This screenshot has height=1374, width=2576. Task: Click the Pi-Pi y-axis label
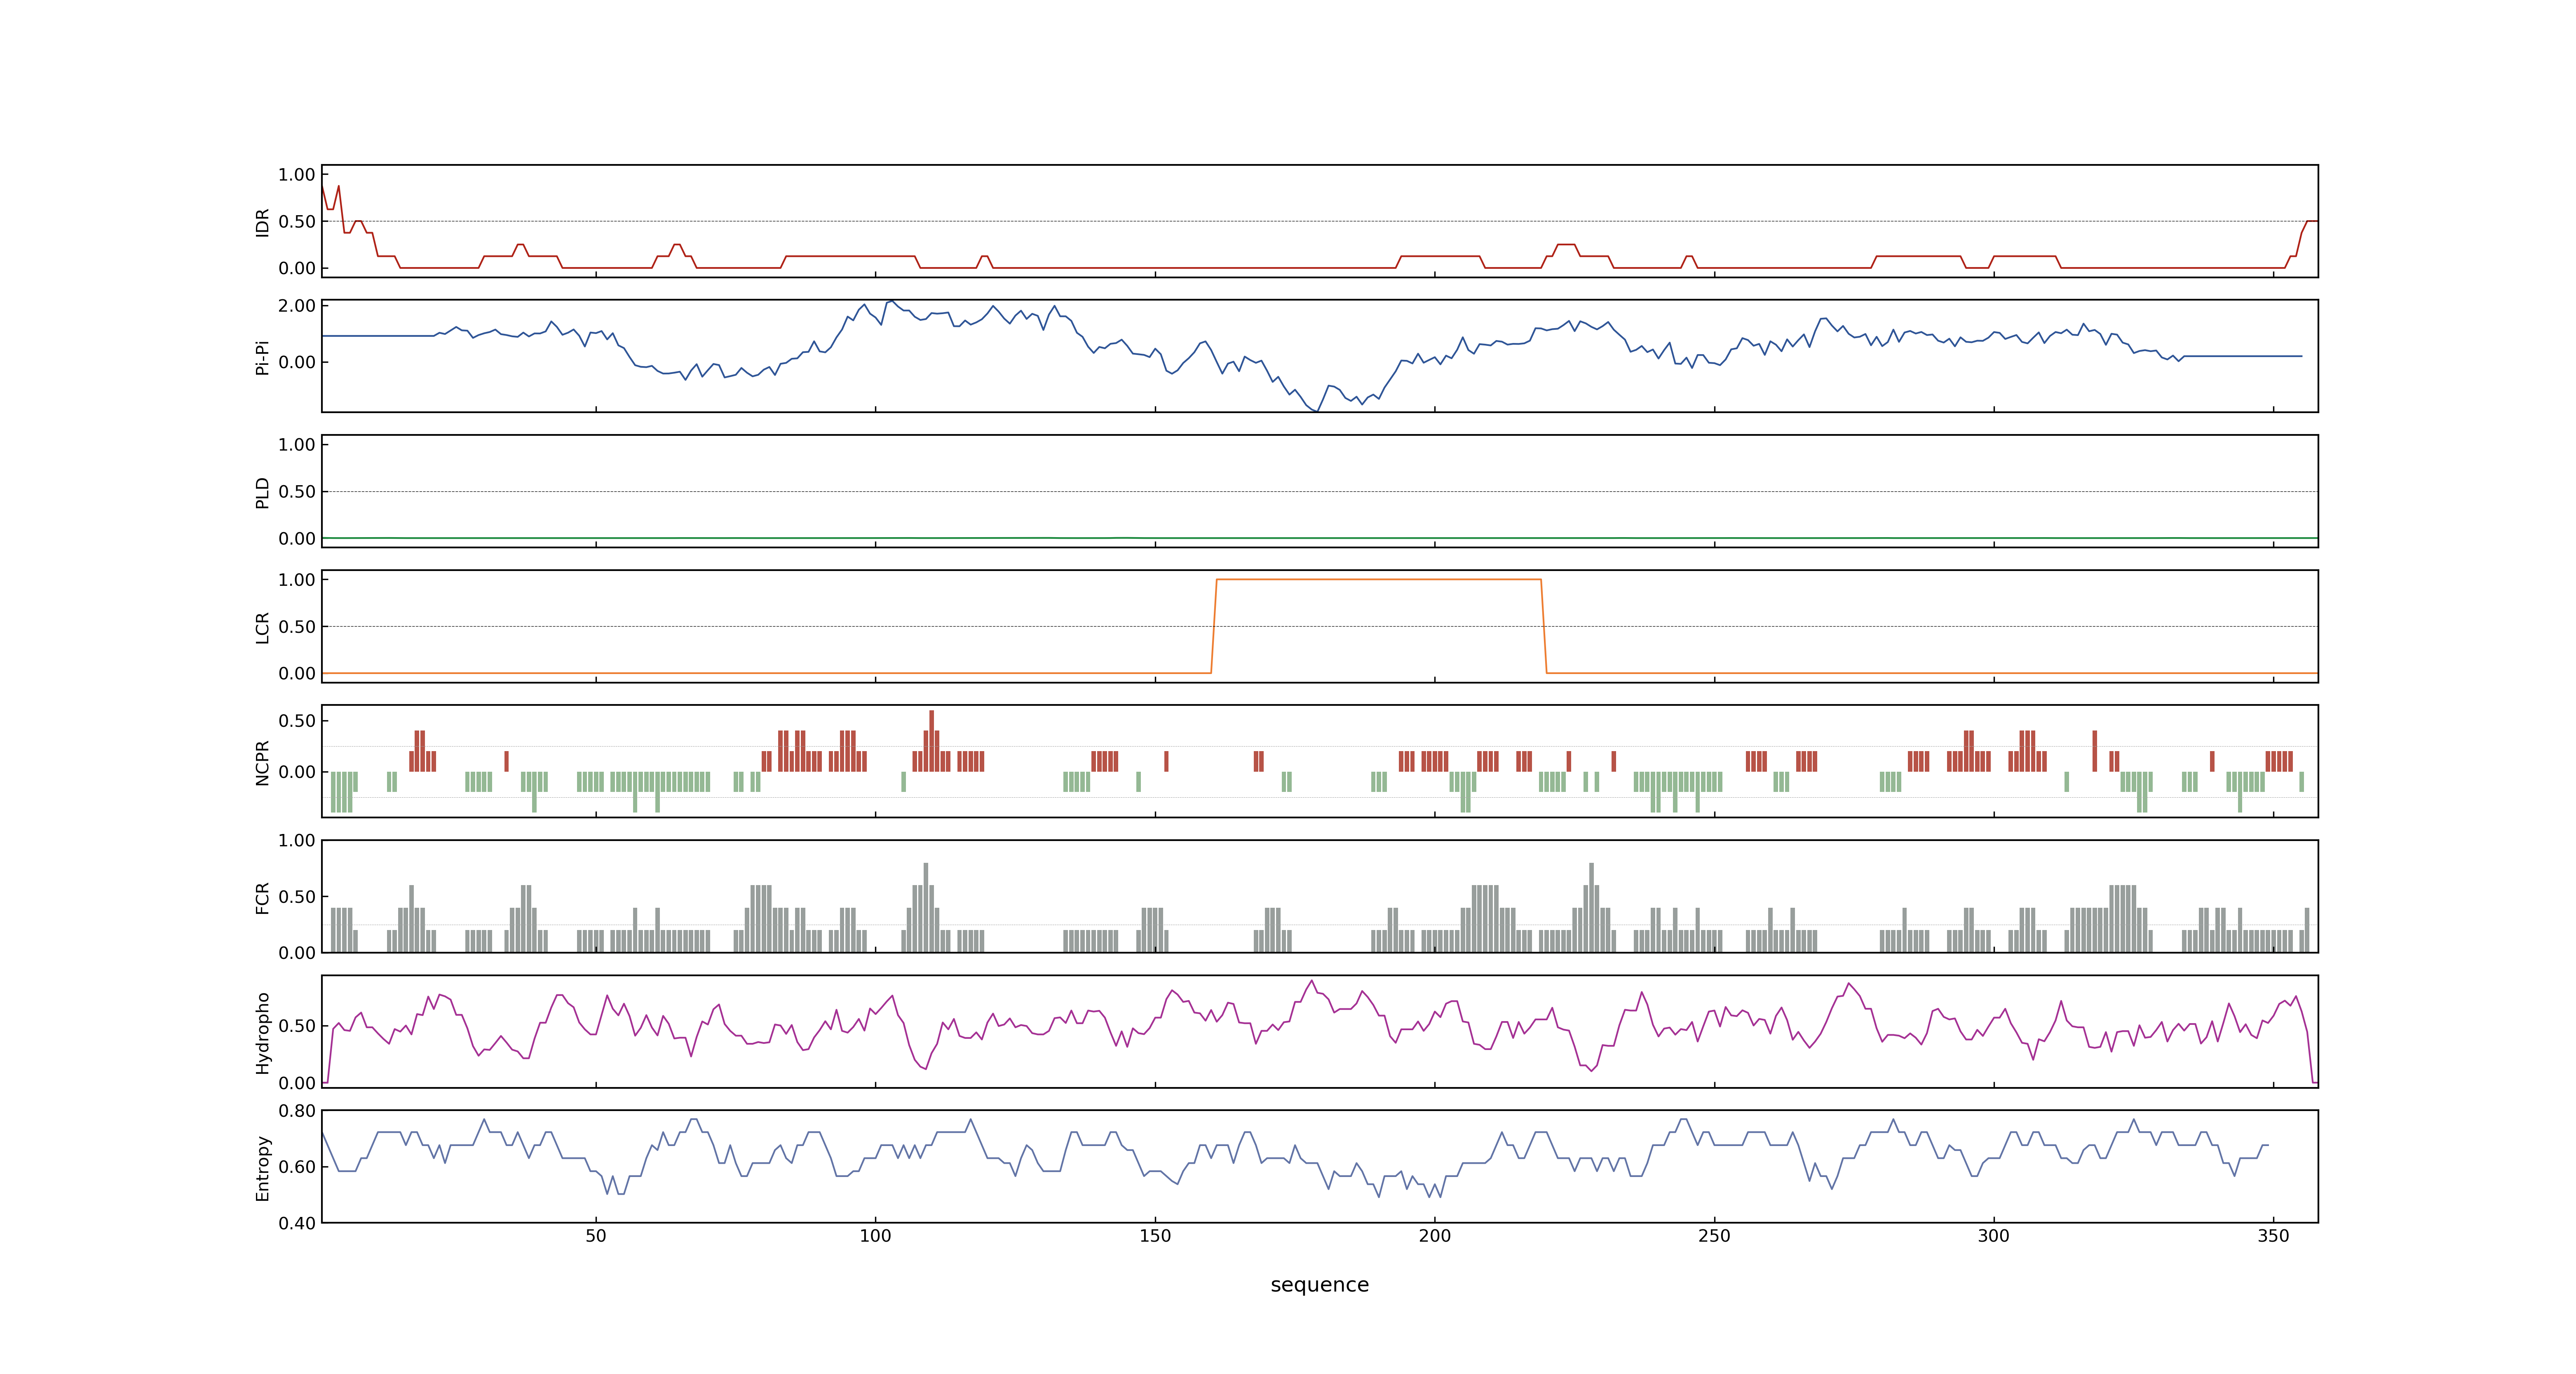pyautogui.click(x=263, y=357)
